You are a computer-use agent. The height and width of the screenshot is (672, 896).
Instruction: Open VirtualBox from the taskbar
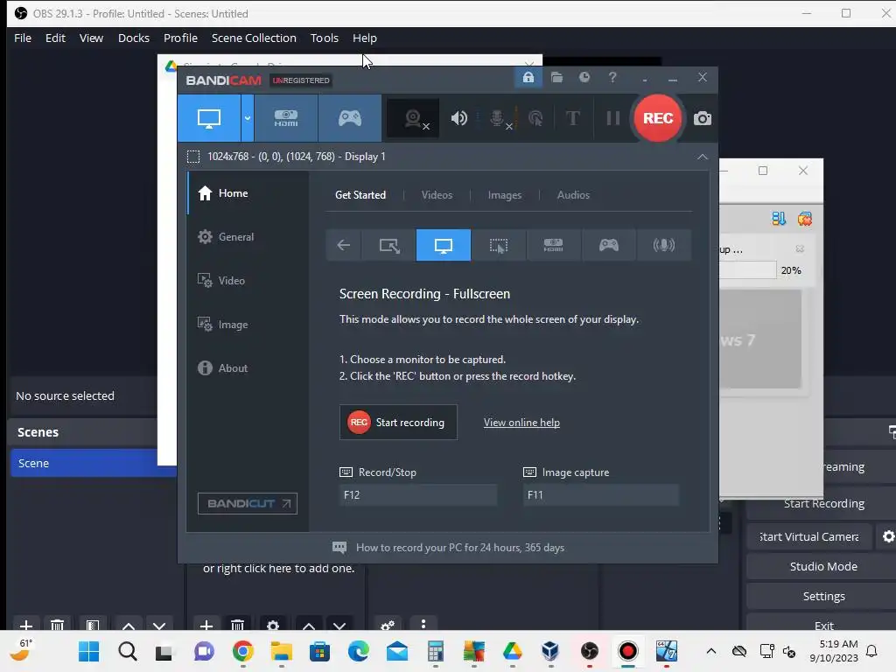pos(551,651)
